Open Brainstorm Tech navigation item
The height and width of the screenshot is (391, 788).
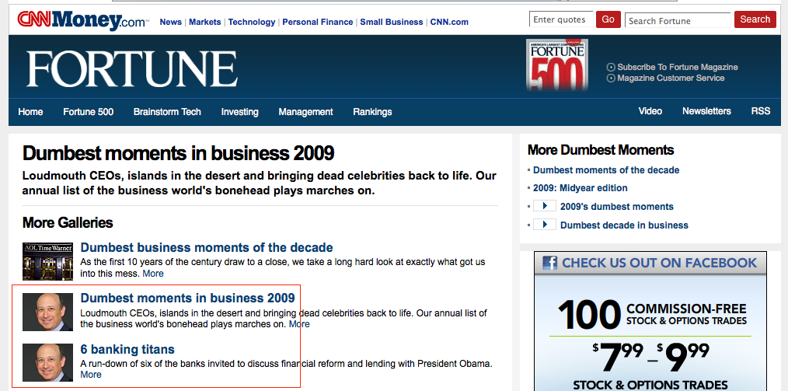[x=167, y=112]
